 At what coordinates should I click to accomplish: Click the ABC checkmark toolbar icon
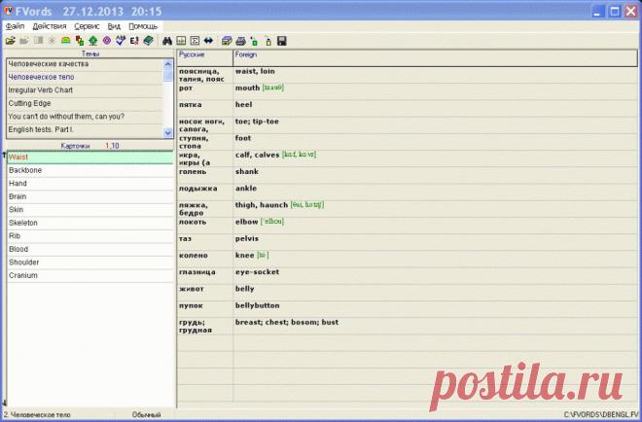coord(120,42)
